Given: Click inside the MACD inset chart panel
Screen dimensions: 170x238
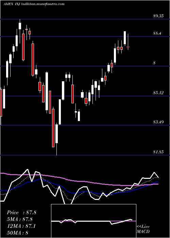Looking at the screenshot, I should [93, 221].
